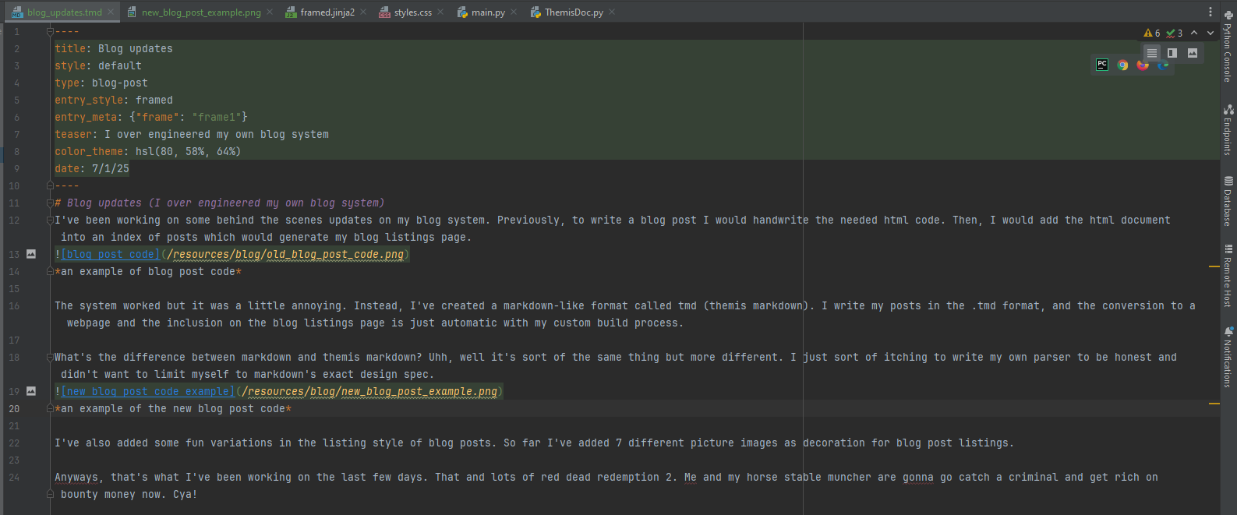
Task: Click the upper yellow warning stripe marker
Action: (x=1214, y=266)
